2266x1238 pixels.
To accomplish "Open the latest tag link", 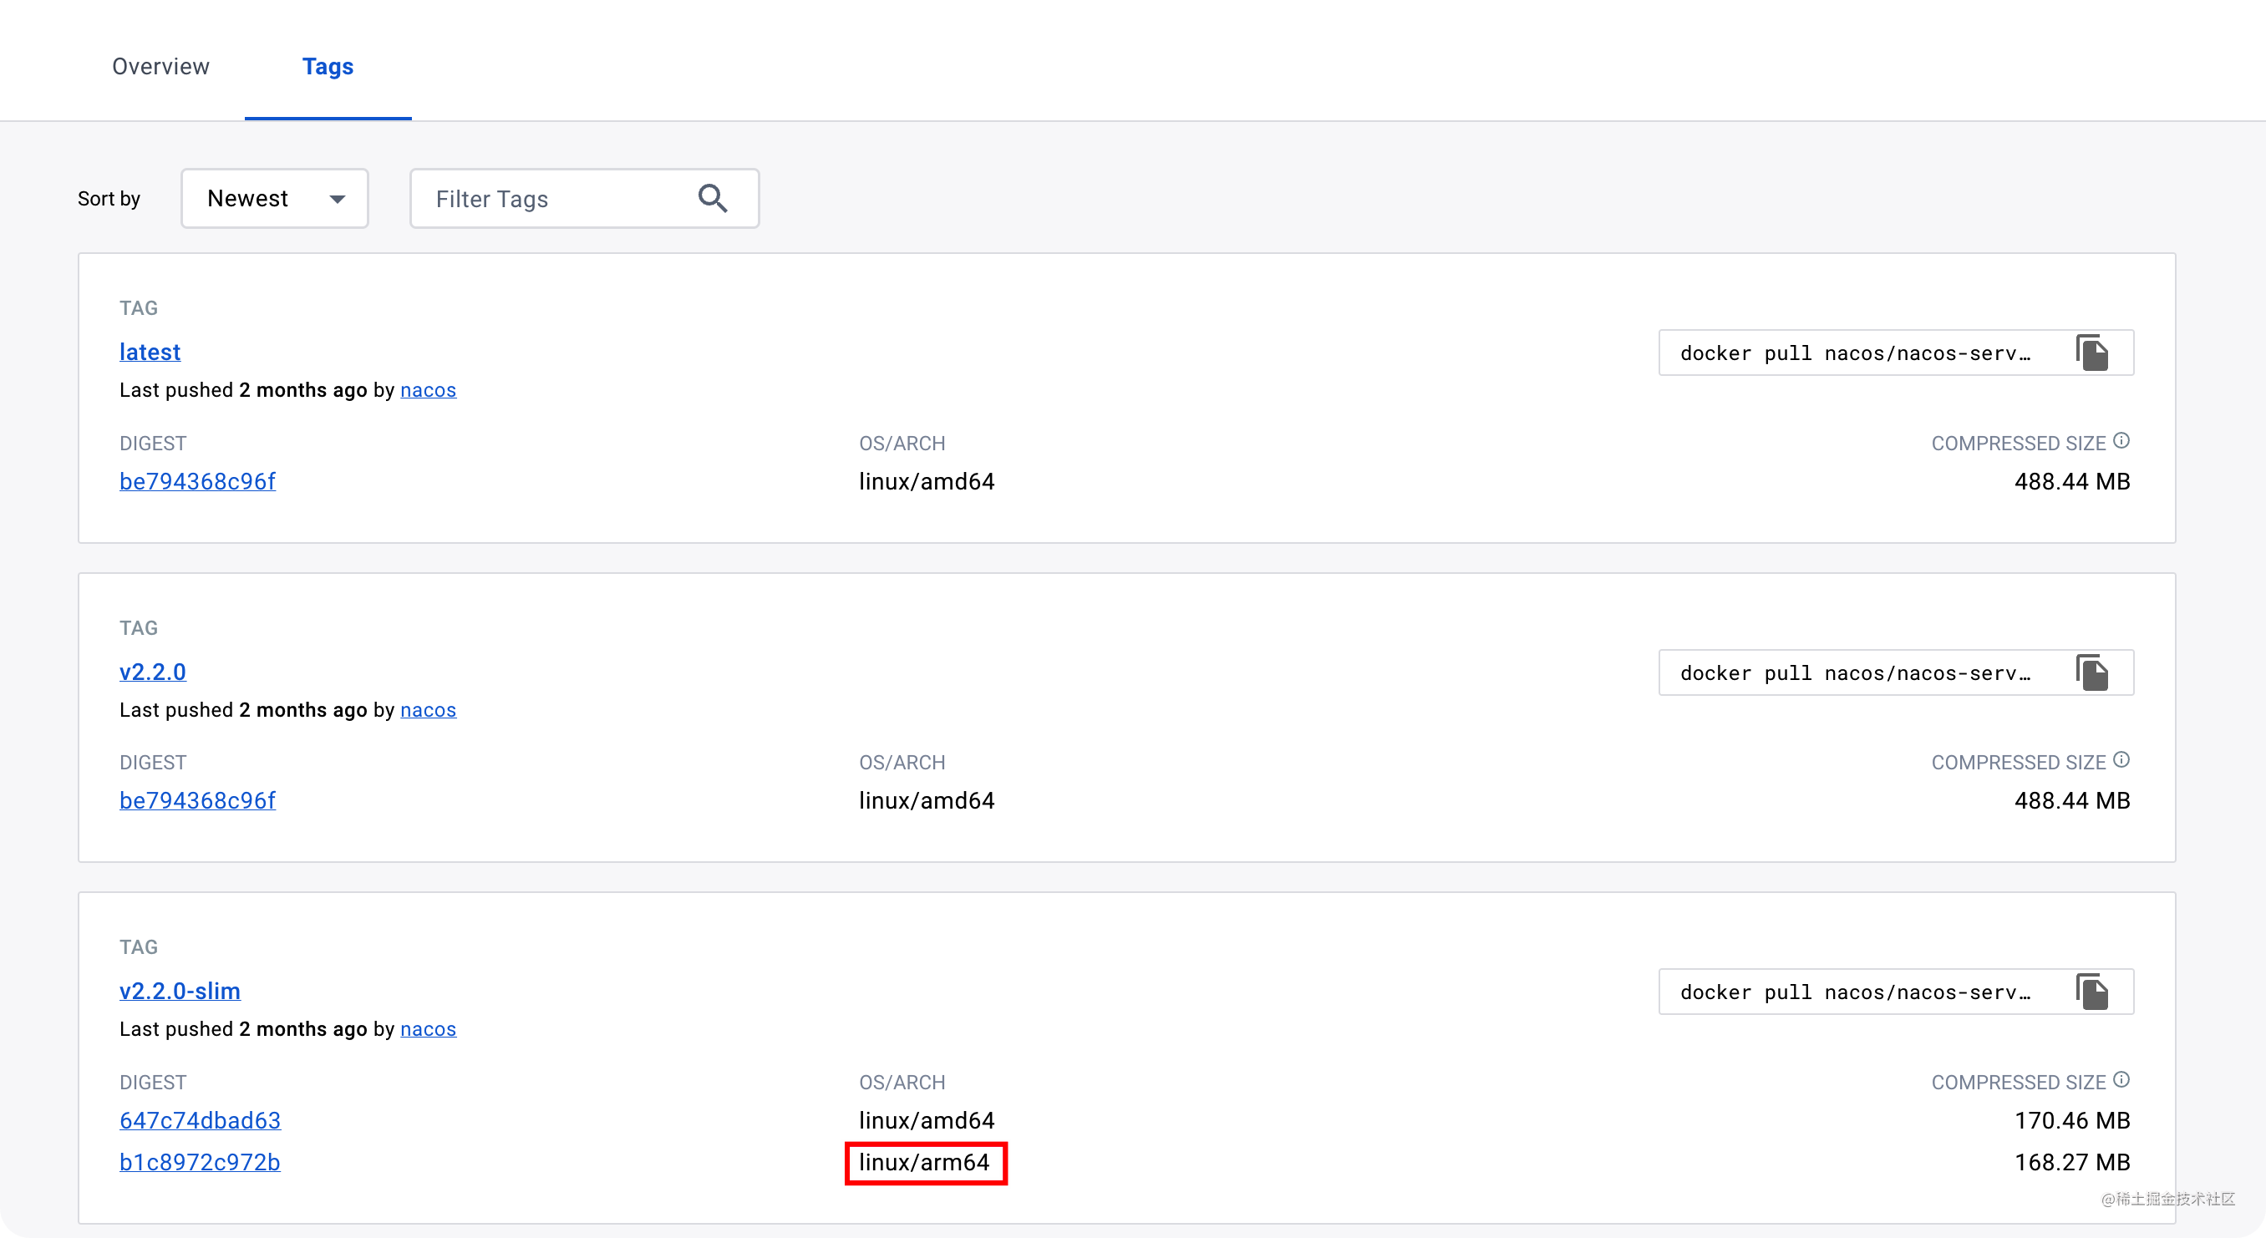I will point(150,352).
